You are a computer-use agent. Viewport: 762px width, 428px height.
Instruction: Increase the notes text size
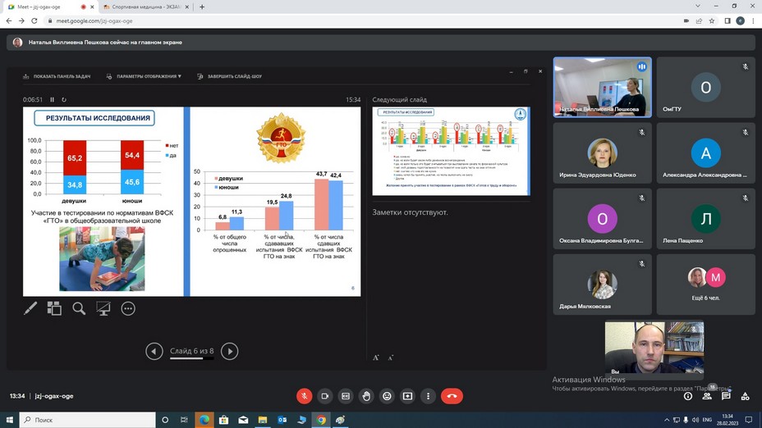point(375,357)
